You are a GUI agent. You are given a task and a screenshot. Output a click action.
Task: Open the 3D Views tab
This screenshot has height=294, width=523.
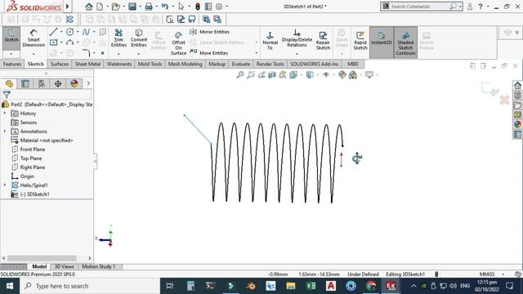tap(64, 267)
